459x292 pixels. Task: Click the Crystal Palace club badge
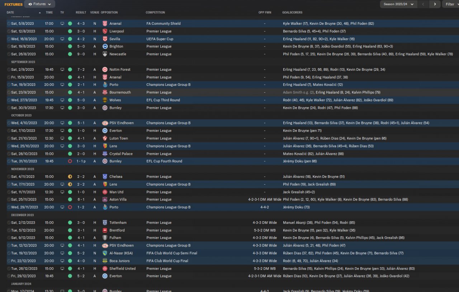coord(105,154)
